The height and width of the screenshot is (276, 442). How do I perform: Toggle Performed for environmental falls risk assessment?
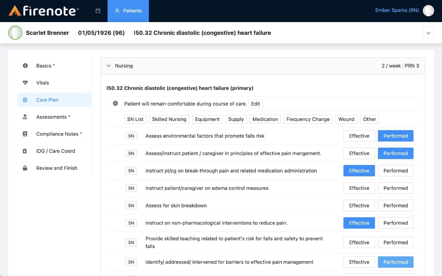coord(395,136)
